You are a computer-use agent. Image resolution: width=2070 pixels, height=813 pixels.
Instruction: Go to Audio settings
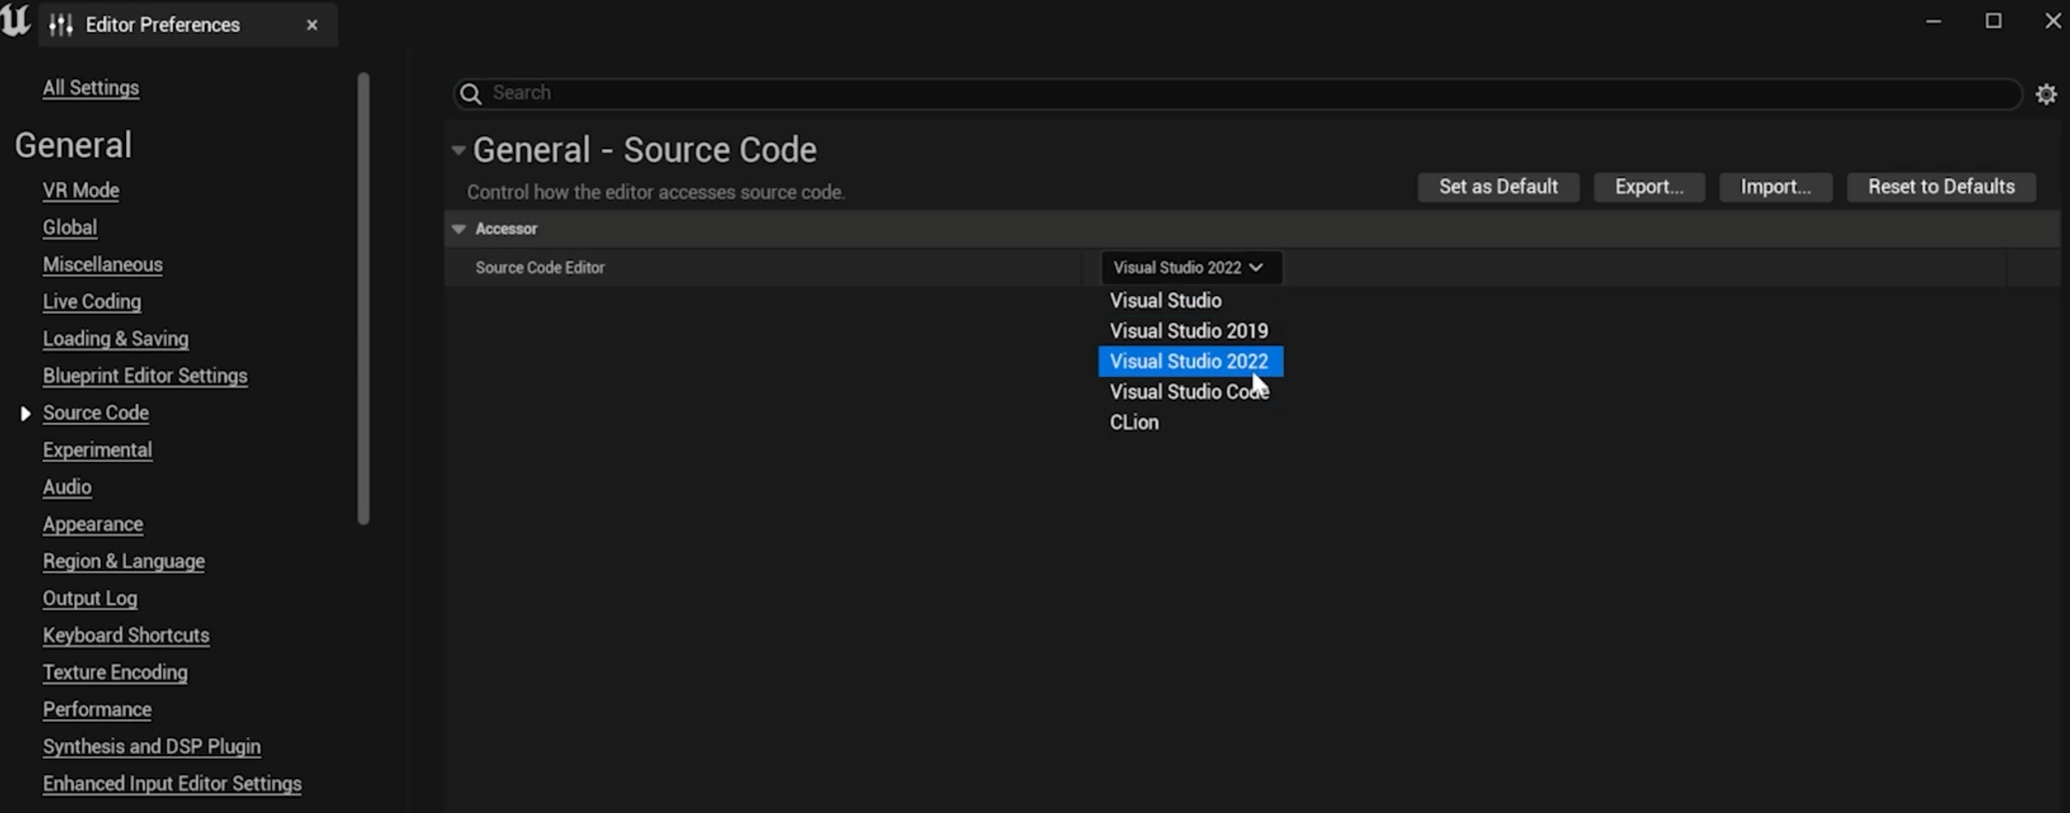(67, 487)
